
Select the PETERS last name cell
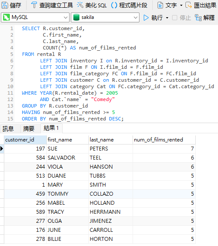111,148
